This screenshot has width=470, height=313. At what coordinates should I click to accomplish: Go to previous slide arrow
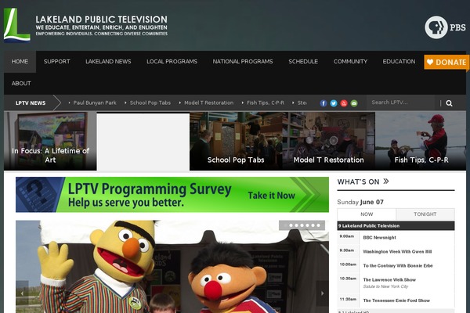(x=22, y=293)
